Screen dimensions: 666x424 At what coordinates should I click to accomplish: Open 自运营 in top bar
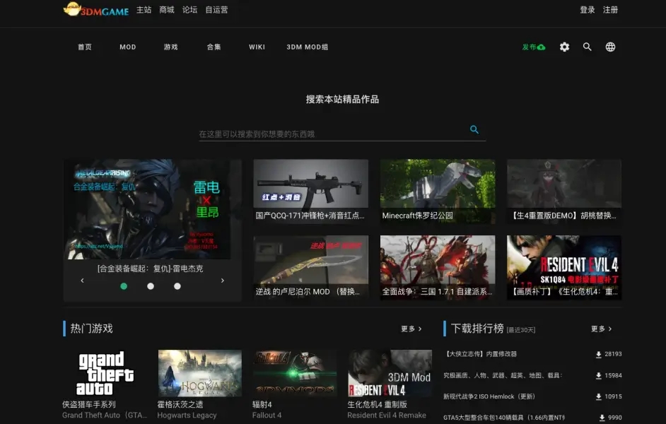coord(216,10)
